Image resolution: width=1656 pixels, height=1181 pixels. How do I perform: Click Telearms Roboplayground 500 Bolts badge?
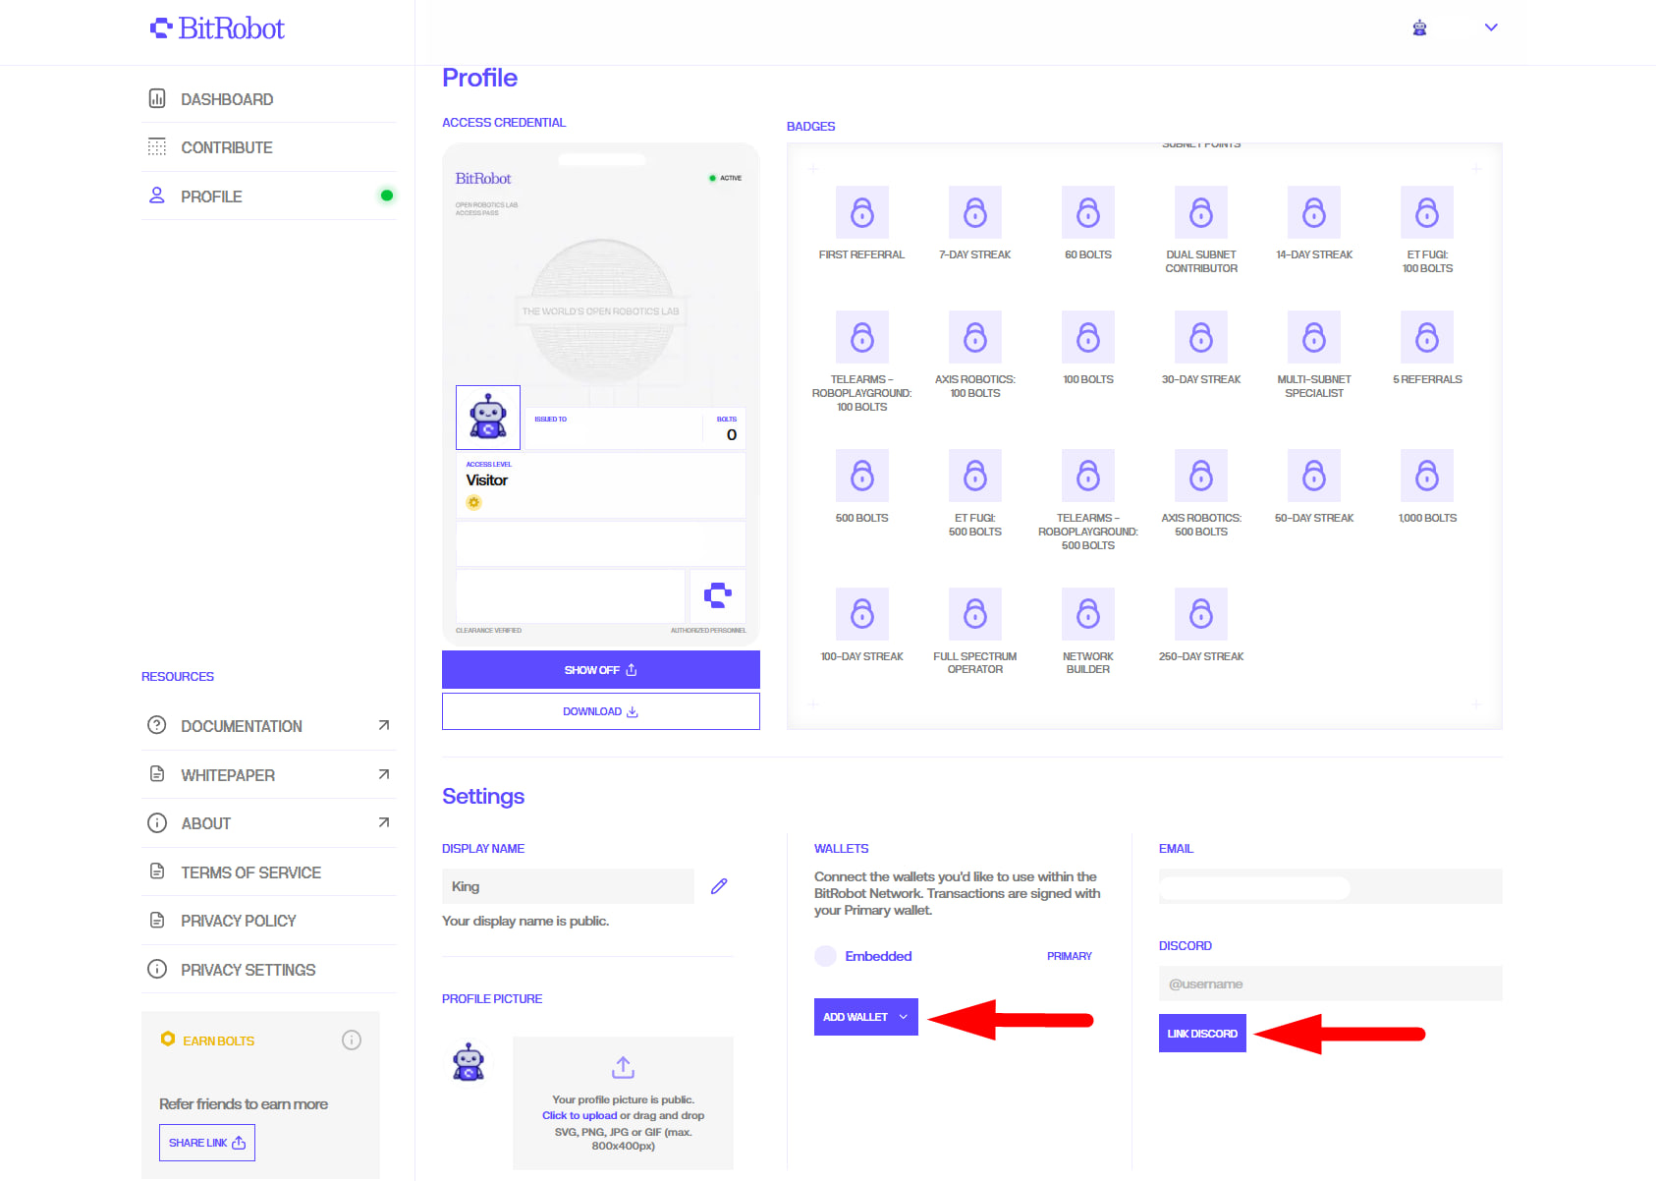(x=1088, y=476)
